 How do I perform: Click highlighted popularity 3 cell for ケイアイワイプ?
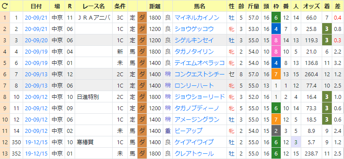click(x=296, y=142)
